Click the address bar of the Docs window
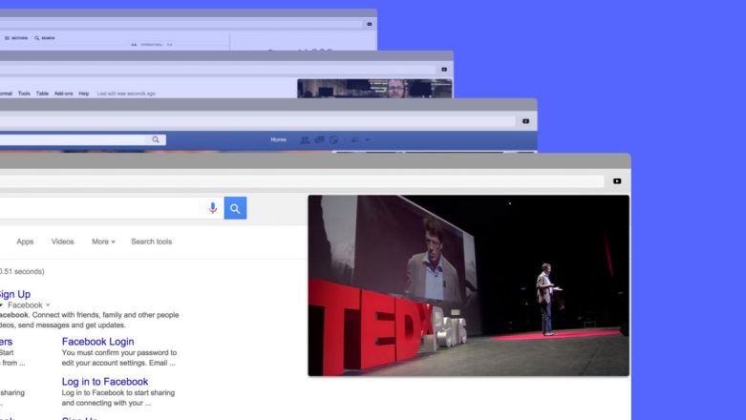This screenshot has width=746, height=420. pyautogui.click(x=216, y=70)
